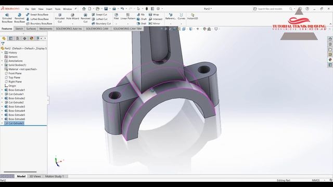The width and height of the screenshot is (333, 187).
Task: Open the File menu
Action: coord(27,9)
